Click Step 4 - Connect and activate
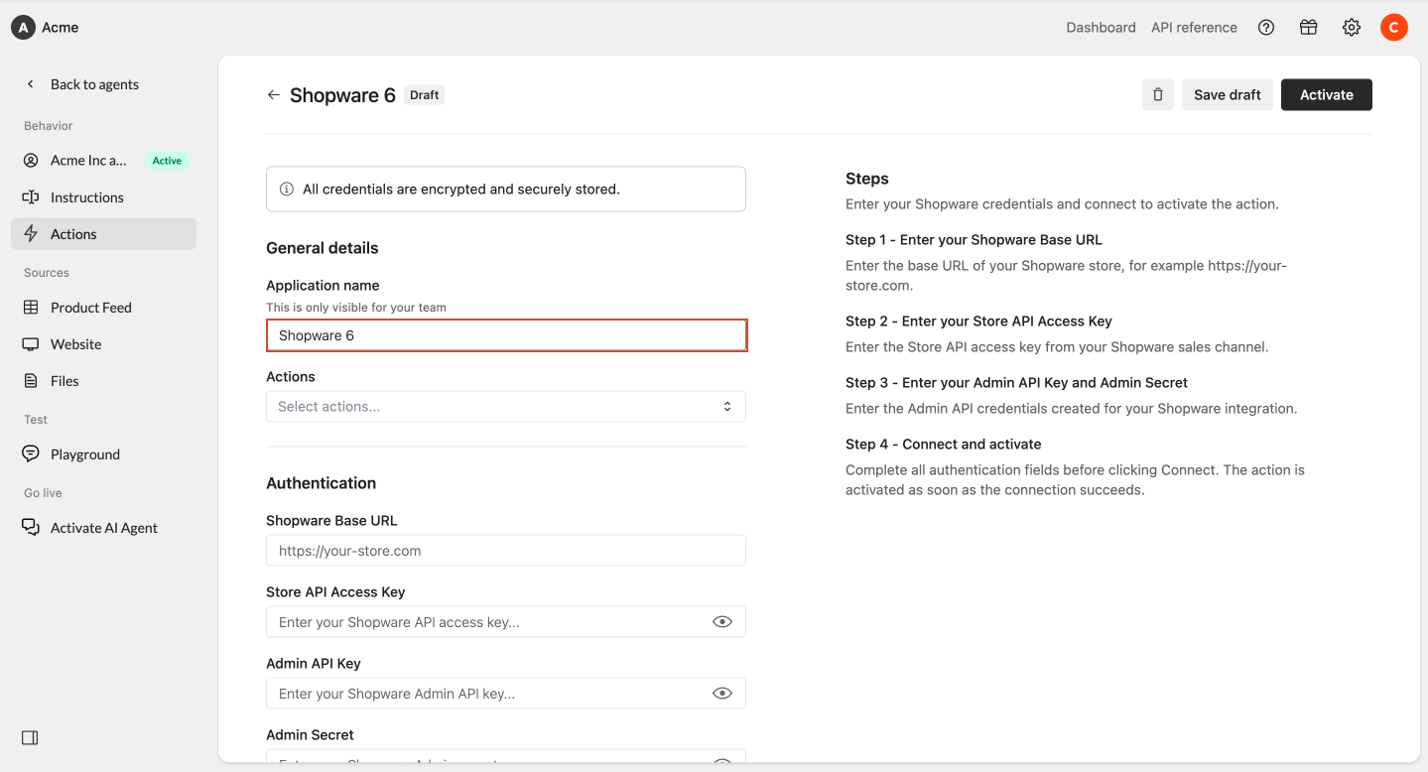This screenshot has width=1428, height=772. pos(943,445)
